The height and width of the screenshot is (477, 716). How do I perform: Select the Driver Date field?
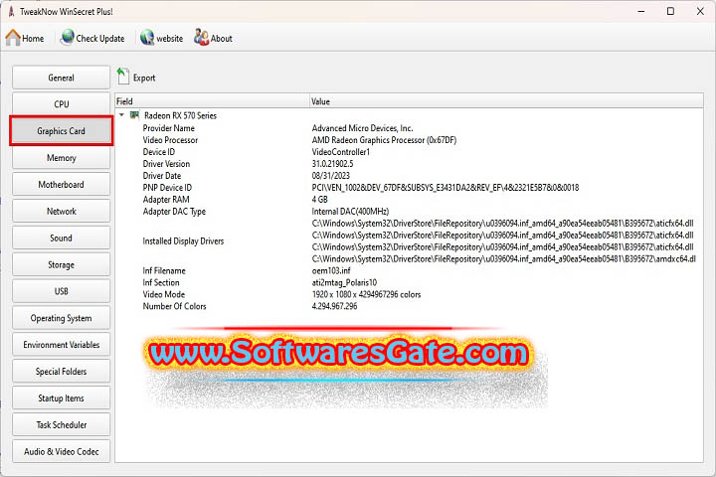point(162,176)
